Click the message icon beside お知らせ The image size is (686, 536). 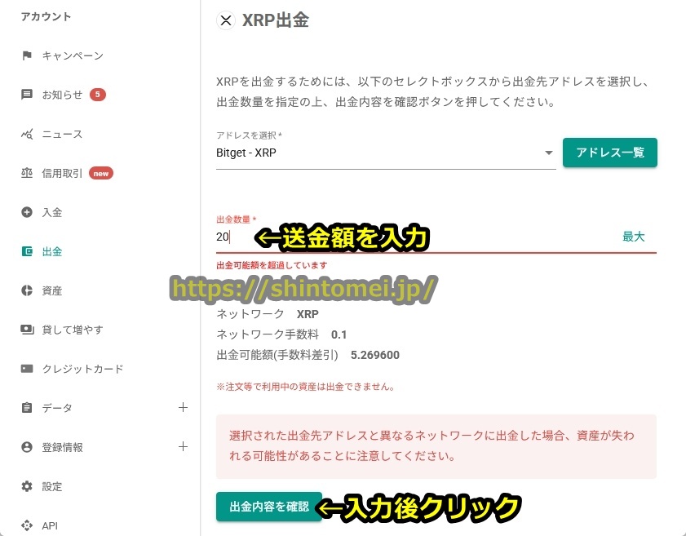27,95
